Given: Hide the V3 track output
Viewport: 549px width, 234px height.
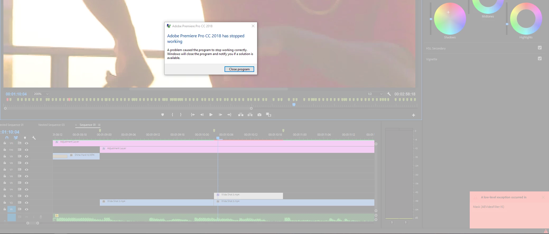Looking at the screenshot, I should pyautogui.click(x=26, y=196).
